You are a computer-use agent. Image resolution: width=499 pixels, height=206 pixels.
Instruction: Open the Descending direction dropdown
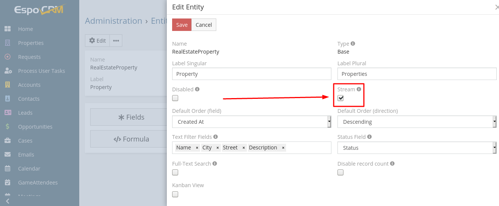pyautogui.click(x=417, y=122)
